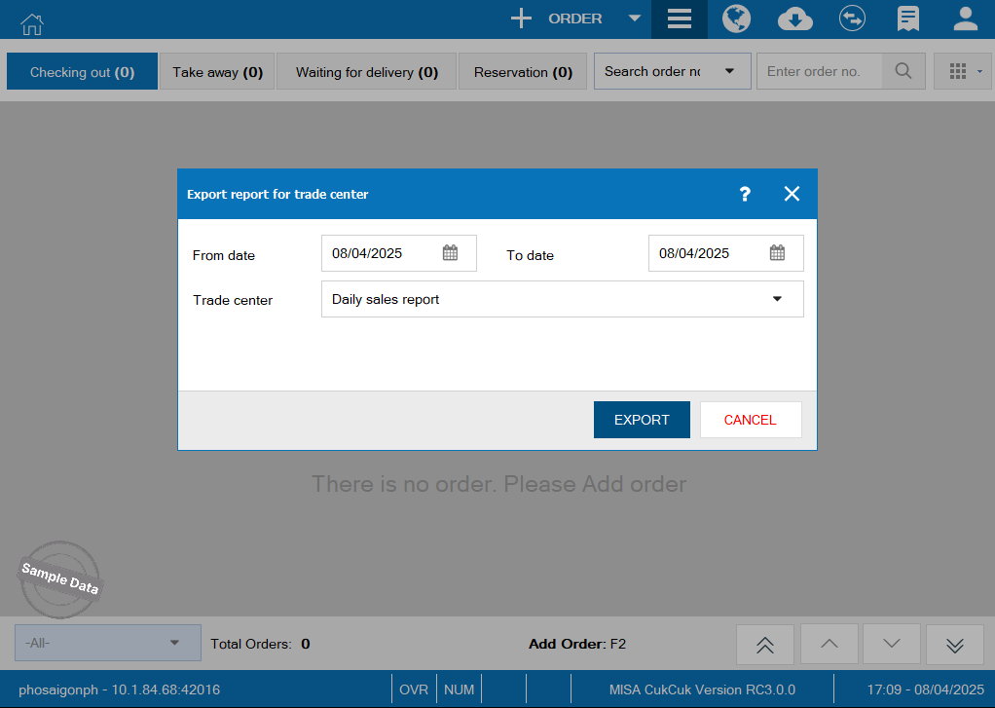Image resolution: width=995 pixels, height=708 pixels.
Task: Expand the ORDER dropdown arrow
Action: coord(635,19)
